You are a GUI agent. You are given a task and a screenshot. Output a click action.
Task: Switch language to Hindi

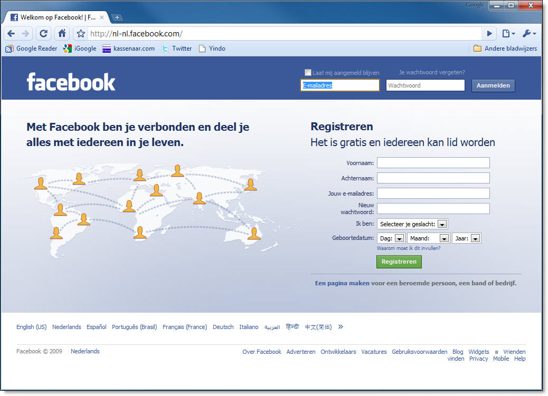pyautogui.click(x=292, y=327)
